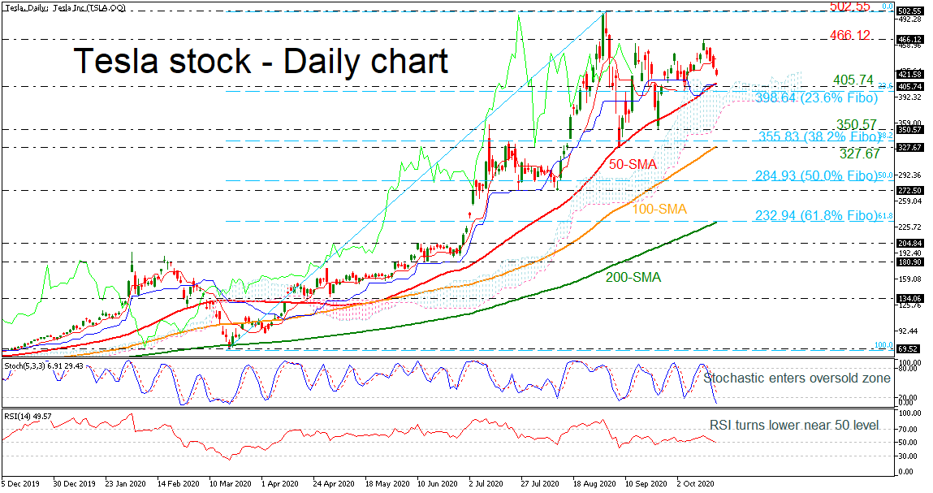The height and width of the screenshot is (493, 933).
Task: Click 'RSI turns lower near 50 level' annotation
Action: coord(794,425)
